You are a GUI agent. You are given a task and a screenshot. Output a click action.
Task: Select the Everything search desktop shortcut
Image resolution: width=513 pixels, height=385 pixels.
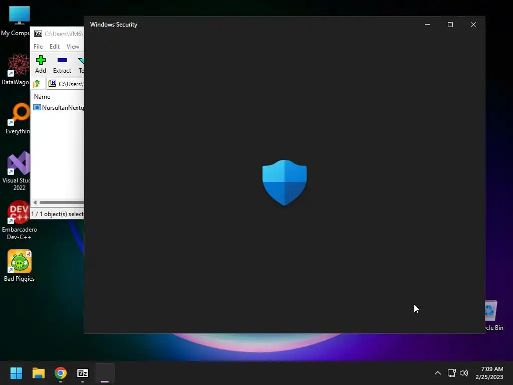pos(18,118)
